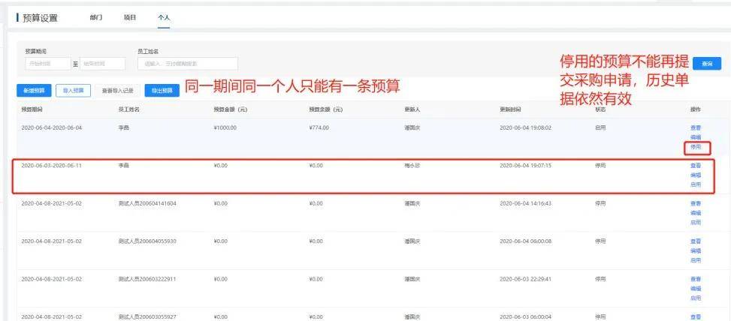Click the 结束时间 end date field

[x=103, y=64]
